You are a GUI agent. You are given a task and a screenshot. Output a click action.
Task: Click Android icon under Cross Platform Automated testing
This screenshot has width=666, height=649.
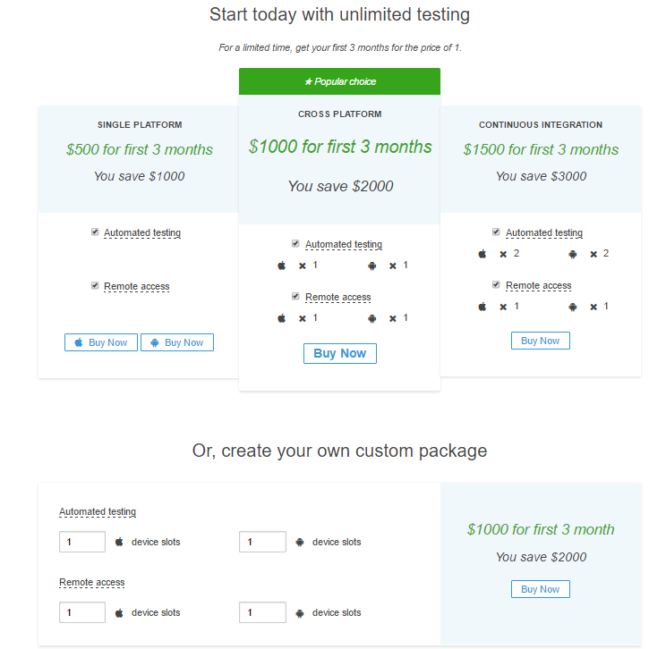click(371, 265)
